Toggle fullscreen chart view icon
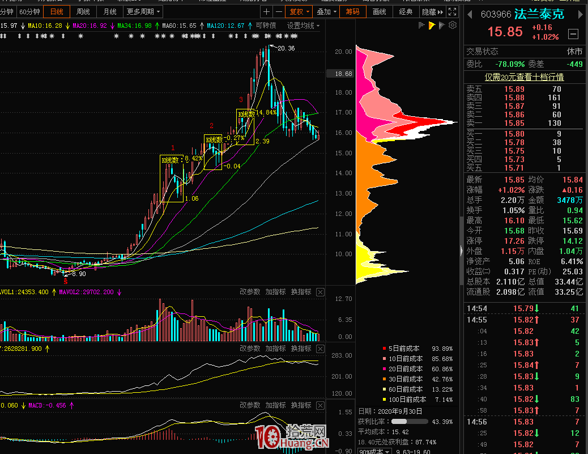Image resolution: width=588 pixels, height=454 pixels. [x=453, y=12]
